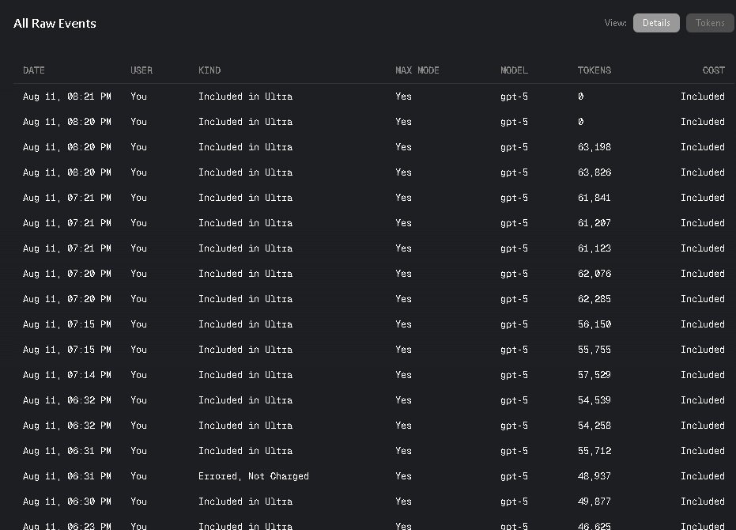736x530 pixels.
Task: Click the MAX MODE column header
Action: pos(417,70)
